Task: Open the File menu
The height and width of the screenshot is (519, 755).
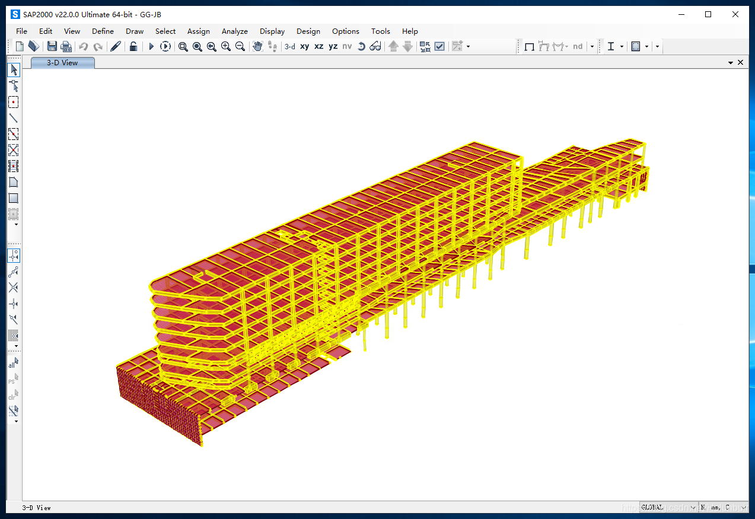Action: pyautogui.click(x=21, y=31)
